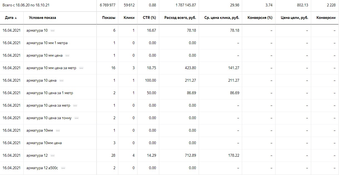Open the ellipsis for «арматура 10 мм цена за метр»
339x175 pixels.
point(81,68)
